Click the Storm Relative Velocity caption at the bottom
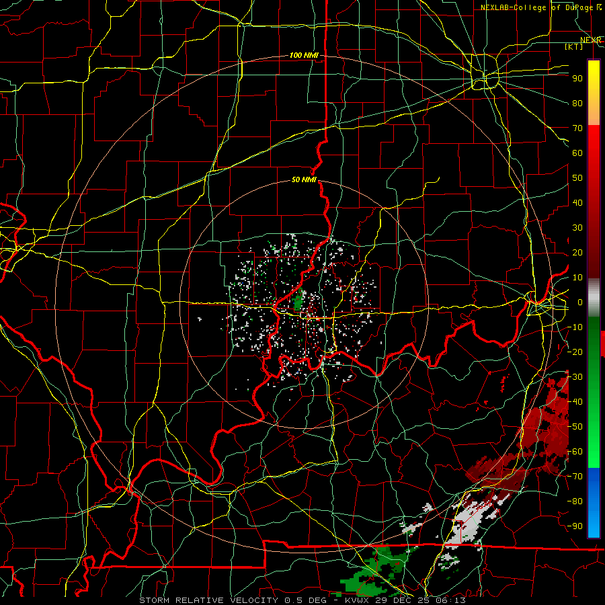Screen dimensions: 605x605 point(302,600)
